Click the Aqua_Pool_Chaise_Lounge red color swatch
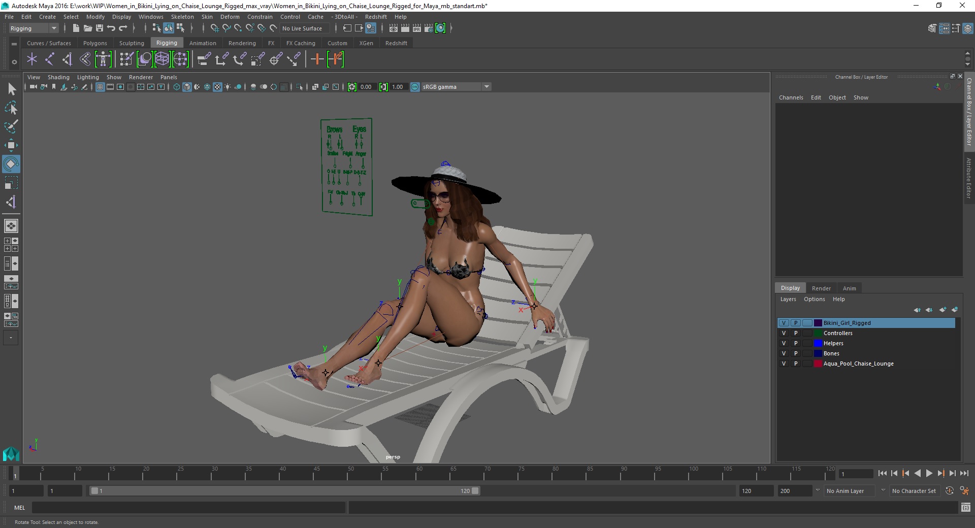Screen dimensions: 975x528 818,364
